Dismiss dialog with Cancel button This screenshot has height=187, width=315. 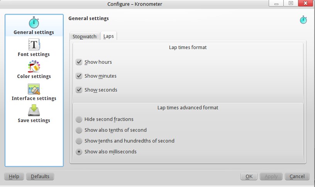click(297, 177)
